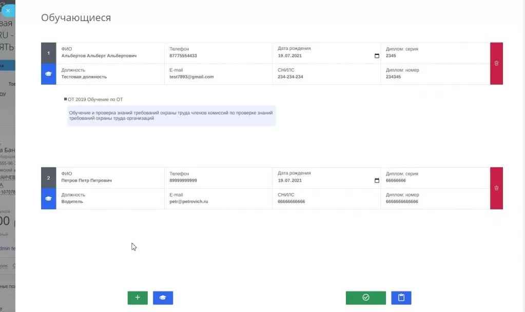Delete student Альбертов Альберт Альбертович
This screenshot has width=525, height=312.
click(x=496, y=63)
